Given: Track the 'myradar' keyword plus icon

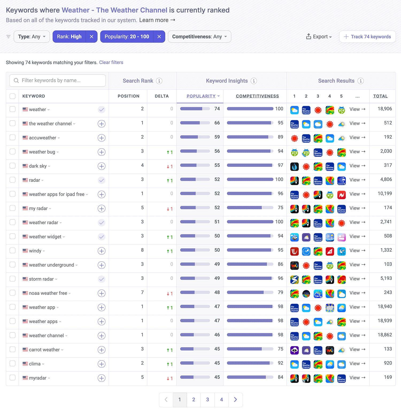Looking at the screenshot, I should [102, 378].
